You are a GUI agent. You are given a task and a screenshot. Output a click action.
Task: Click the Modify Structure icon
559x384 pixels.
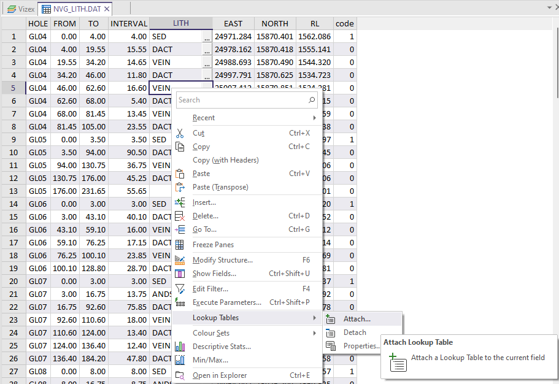[180, 260]
